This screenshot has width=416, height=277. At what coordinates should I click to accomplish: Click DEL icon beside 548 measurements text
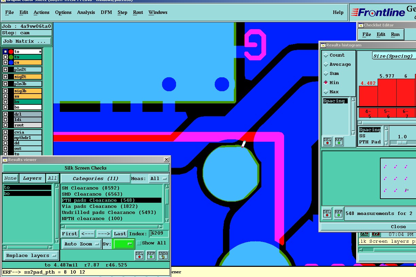327,213
